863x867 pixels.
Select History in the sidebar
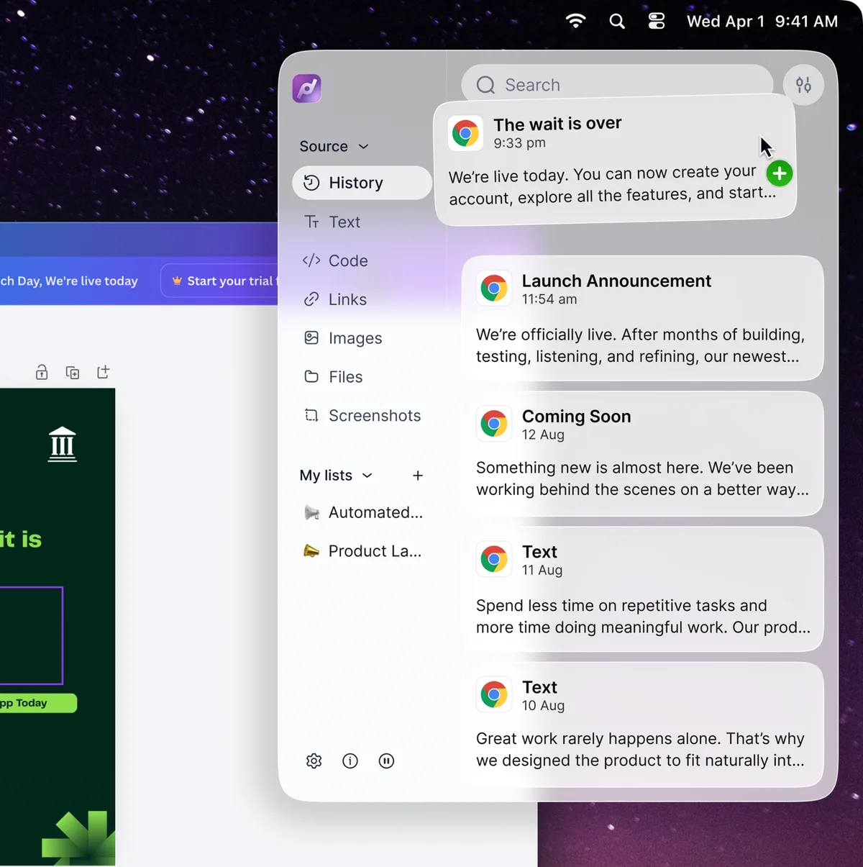tap(362, 183)
